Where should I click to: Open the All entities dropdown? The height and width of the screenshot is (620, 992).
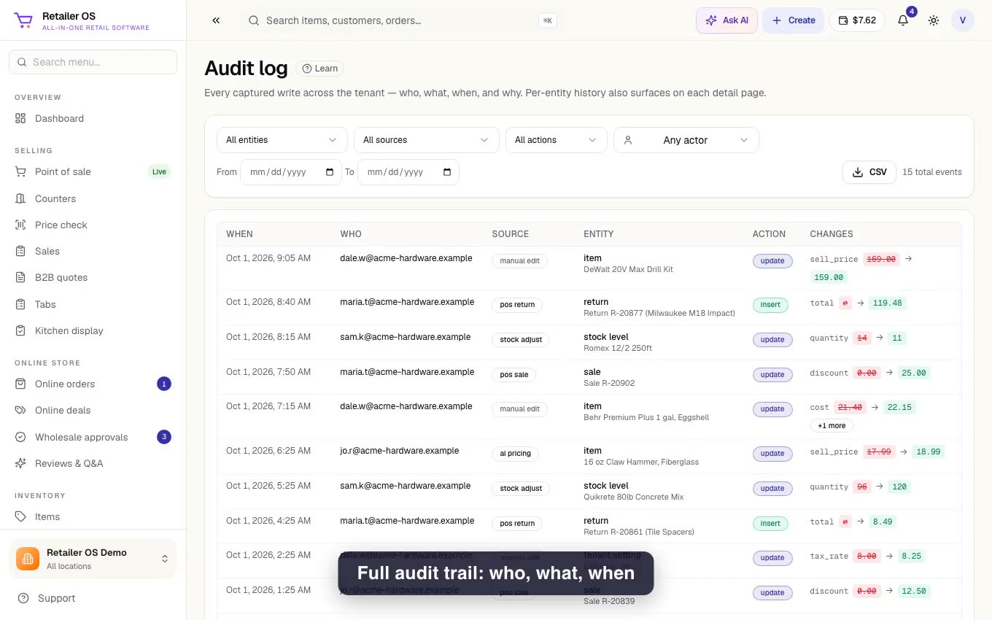point(282,140)
